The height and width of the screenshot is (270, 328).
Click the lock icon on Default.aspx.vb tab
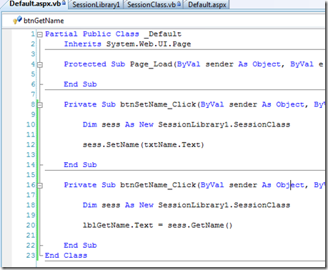tap(64, 3)
